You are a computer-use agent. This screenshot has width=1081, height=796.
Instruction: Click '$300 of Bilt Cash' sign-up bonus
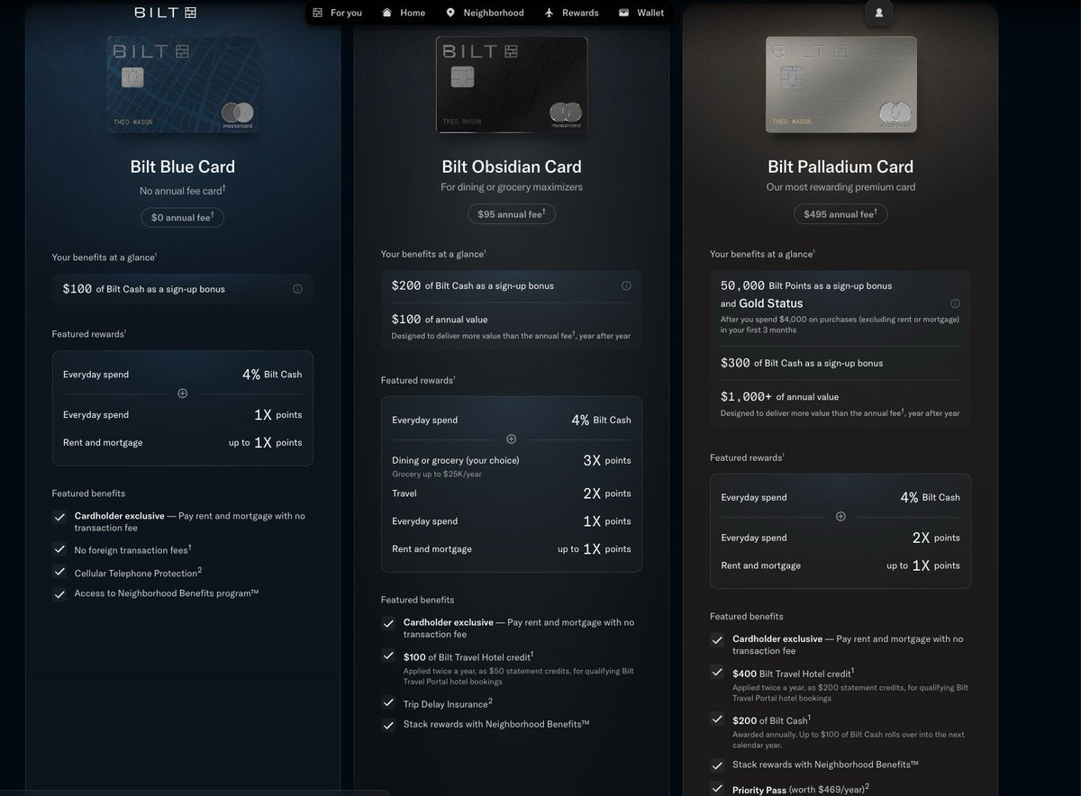pyautogui.click(x=802, y=363)
